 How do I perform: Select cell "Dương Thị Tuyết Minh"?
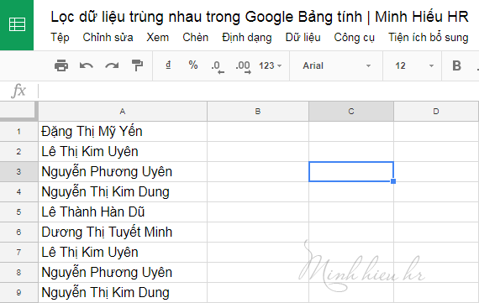[x=123, y=232]
